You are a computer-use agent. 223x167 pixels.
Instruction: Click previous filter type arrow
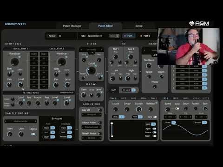click(81, 50)
